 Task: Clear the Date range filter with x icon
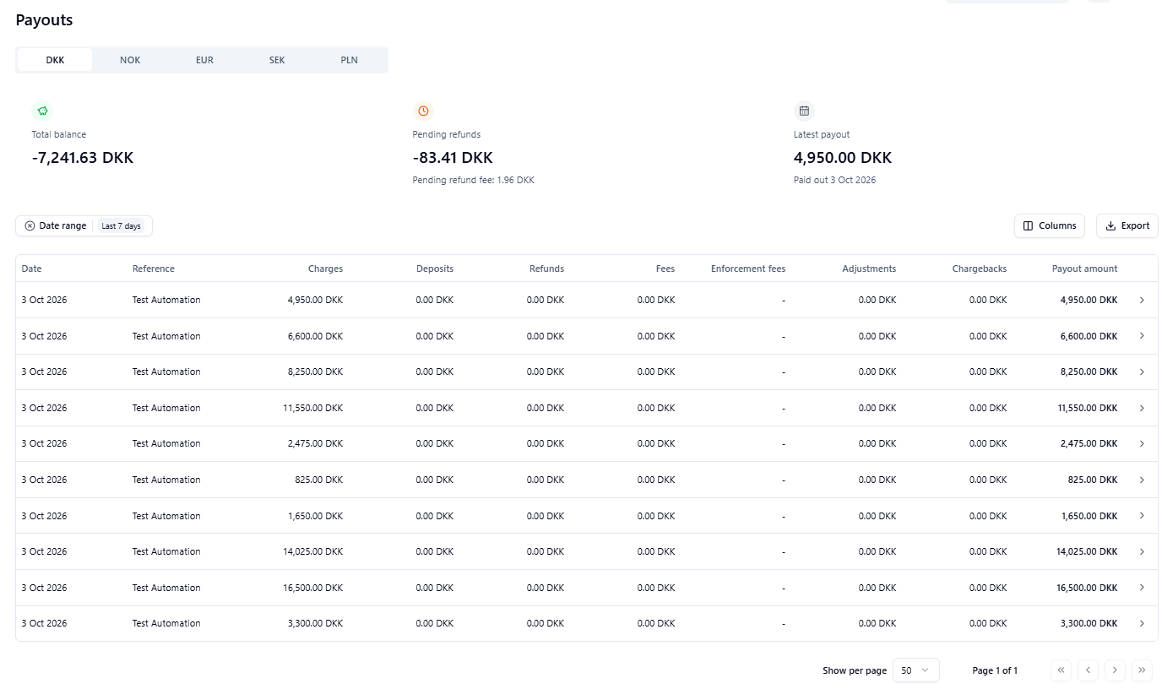pyautogui.click(x=30, y=226)
